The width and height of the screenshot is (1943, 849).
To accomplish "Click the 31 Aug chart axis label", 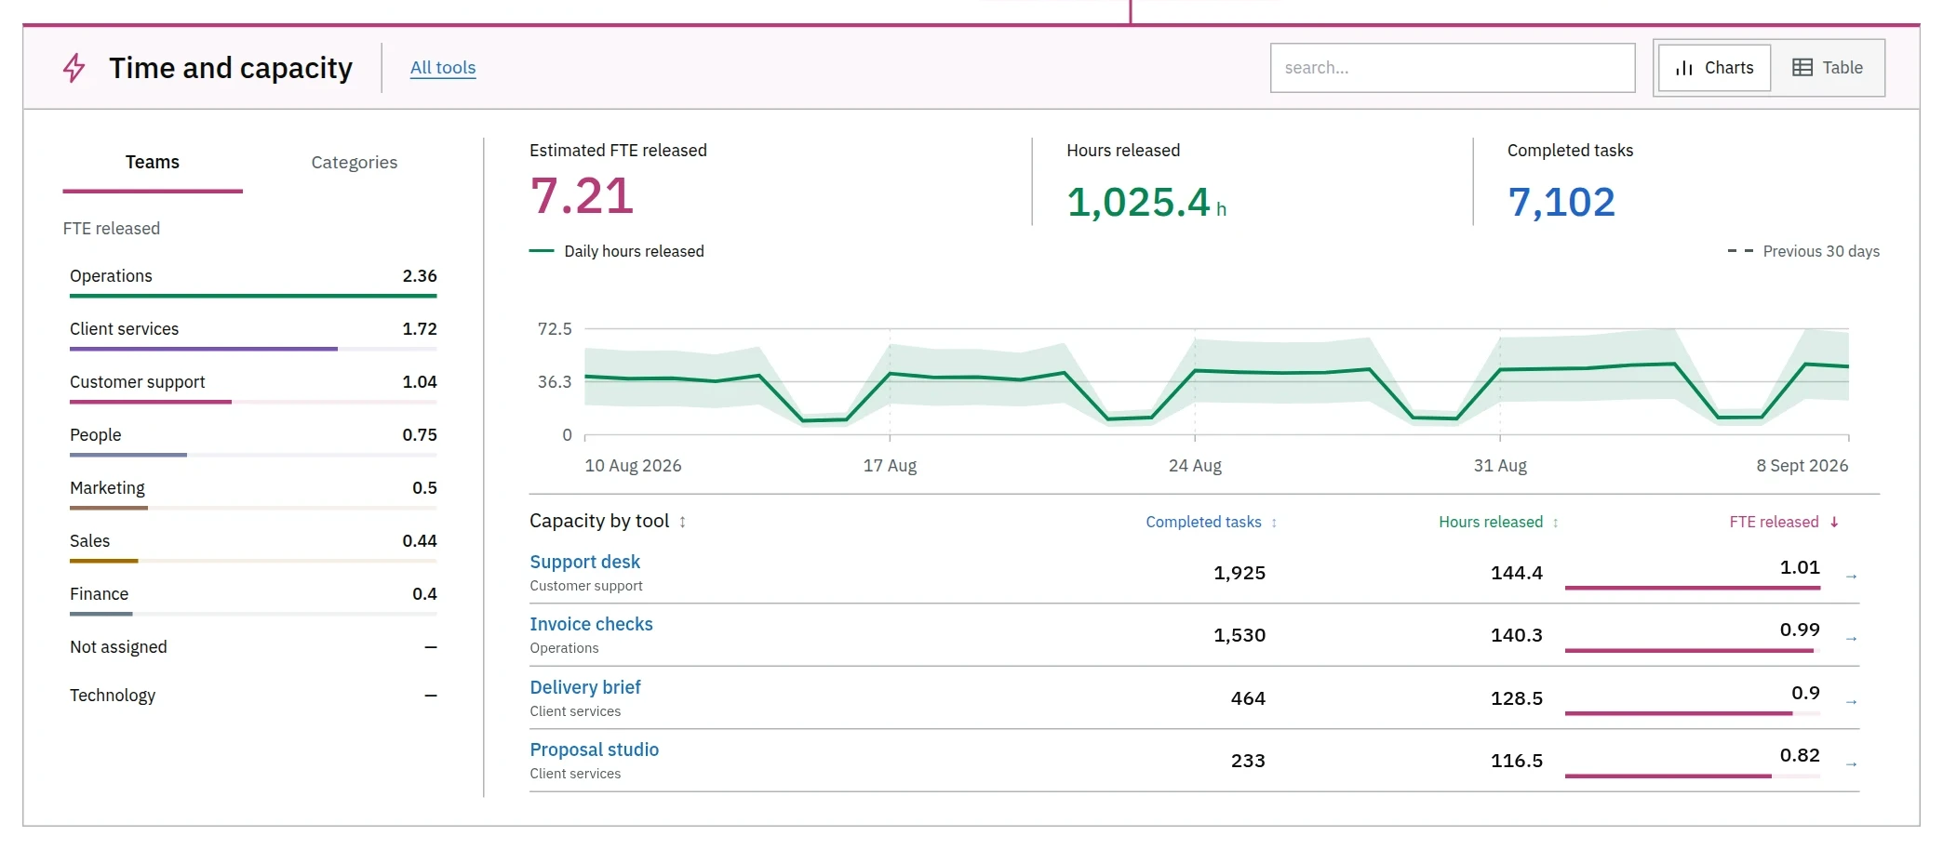I will point(1500,465).
